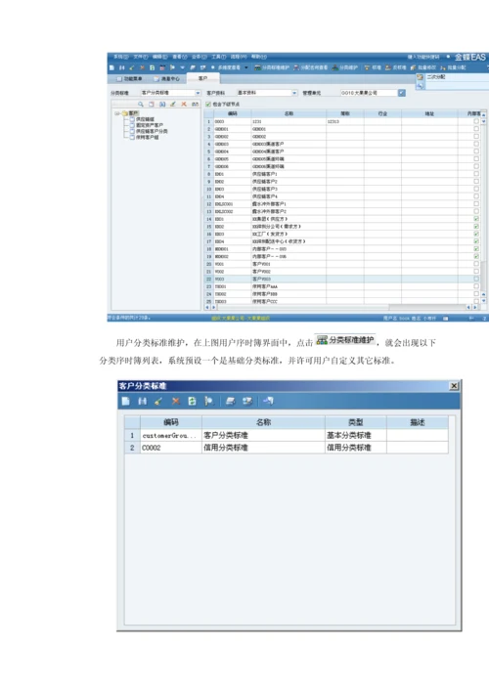Click 二次分配 in the right panel
Viewport: 489px width, 691px height.
coord(435,77)
